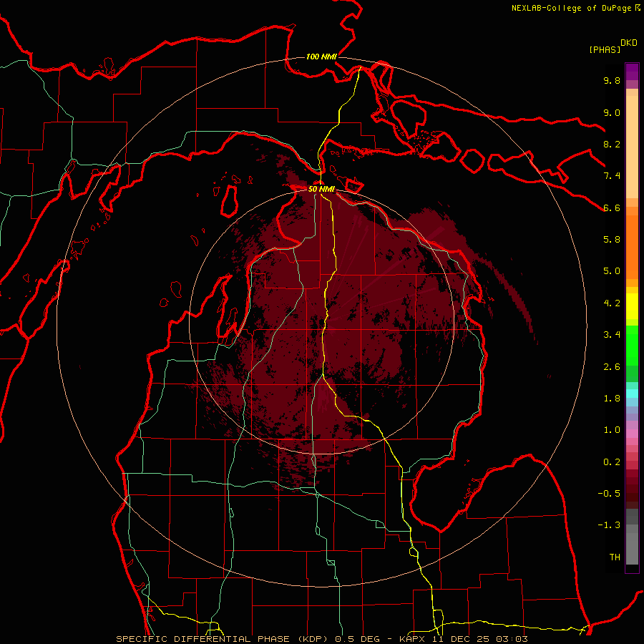Screen dimensions: 644x644
Task: Select the 1.0 value on the scale
Action: 612,430
